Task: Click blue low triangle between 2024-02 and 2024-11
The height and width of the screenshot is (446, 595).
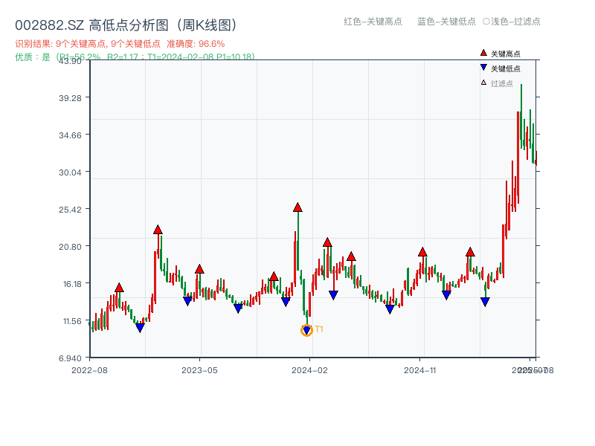Action: [x=390, y=309]
